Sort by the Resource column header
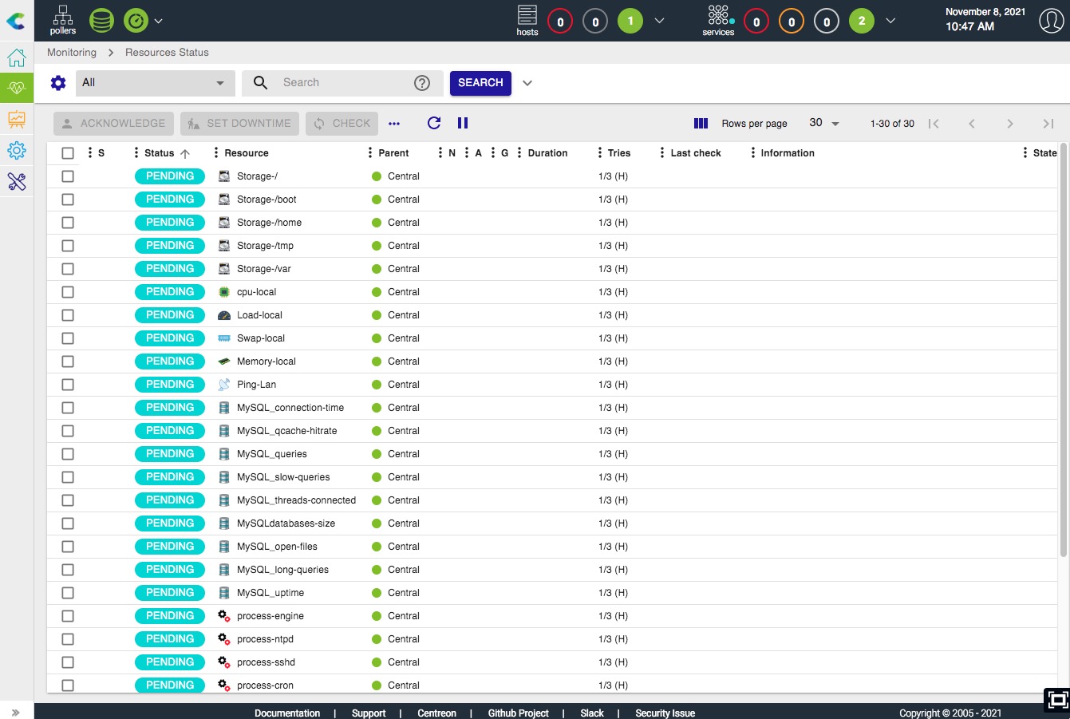Screen dimensions: 1070x719 [x=247, y=153]
